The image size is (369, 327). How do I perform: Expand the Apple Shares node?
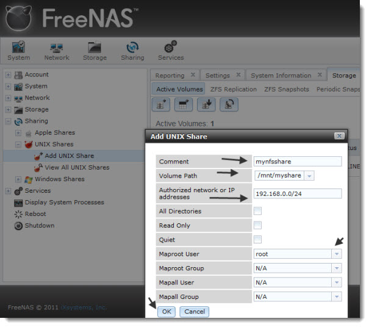(x=18, y=133)
